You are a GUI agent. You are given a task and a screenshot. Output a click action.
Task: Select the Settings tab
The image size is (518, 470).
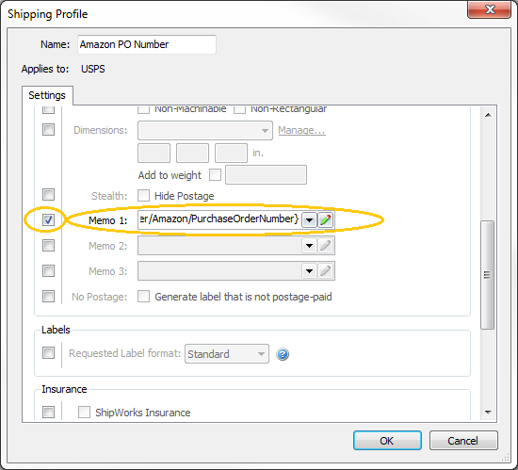(47, 95)
